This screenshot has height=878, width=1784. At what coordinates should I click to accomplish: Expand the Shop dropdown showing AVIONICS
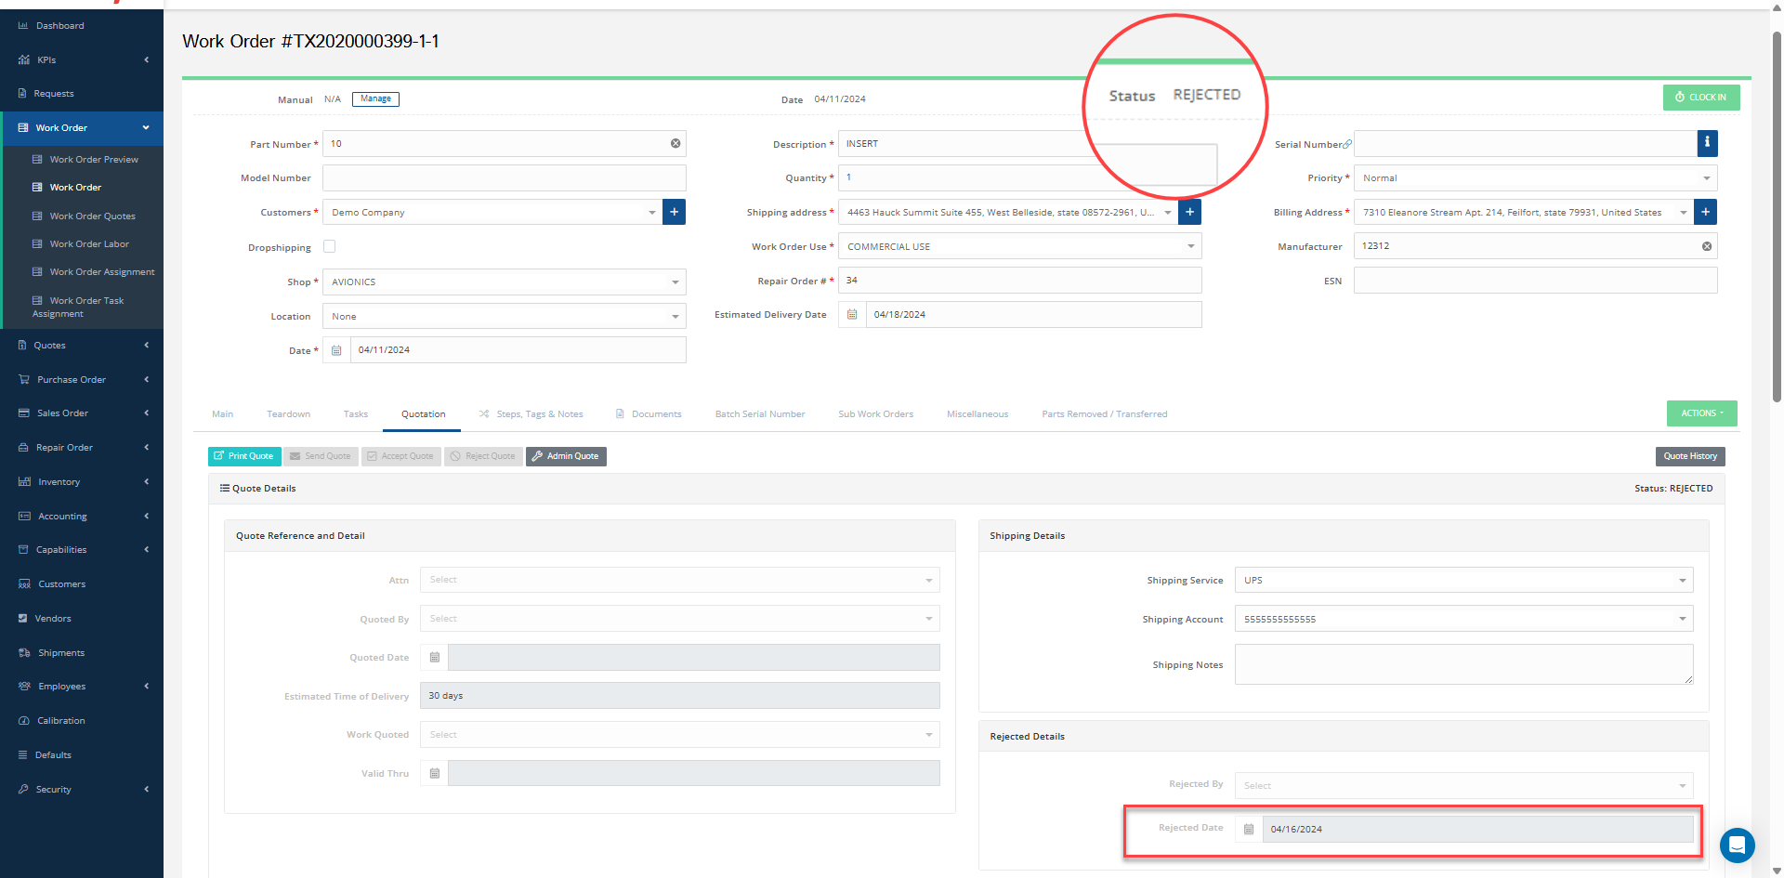[x=504, y=282]
